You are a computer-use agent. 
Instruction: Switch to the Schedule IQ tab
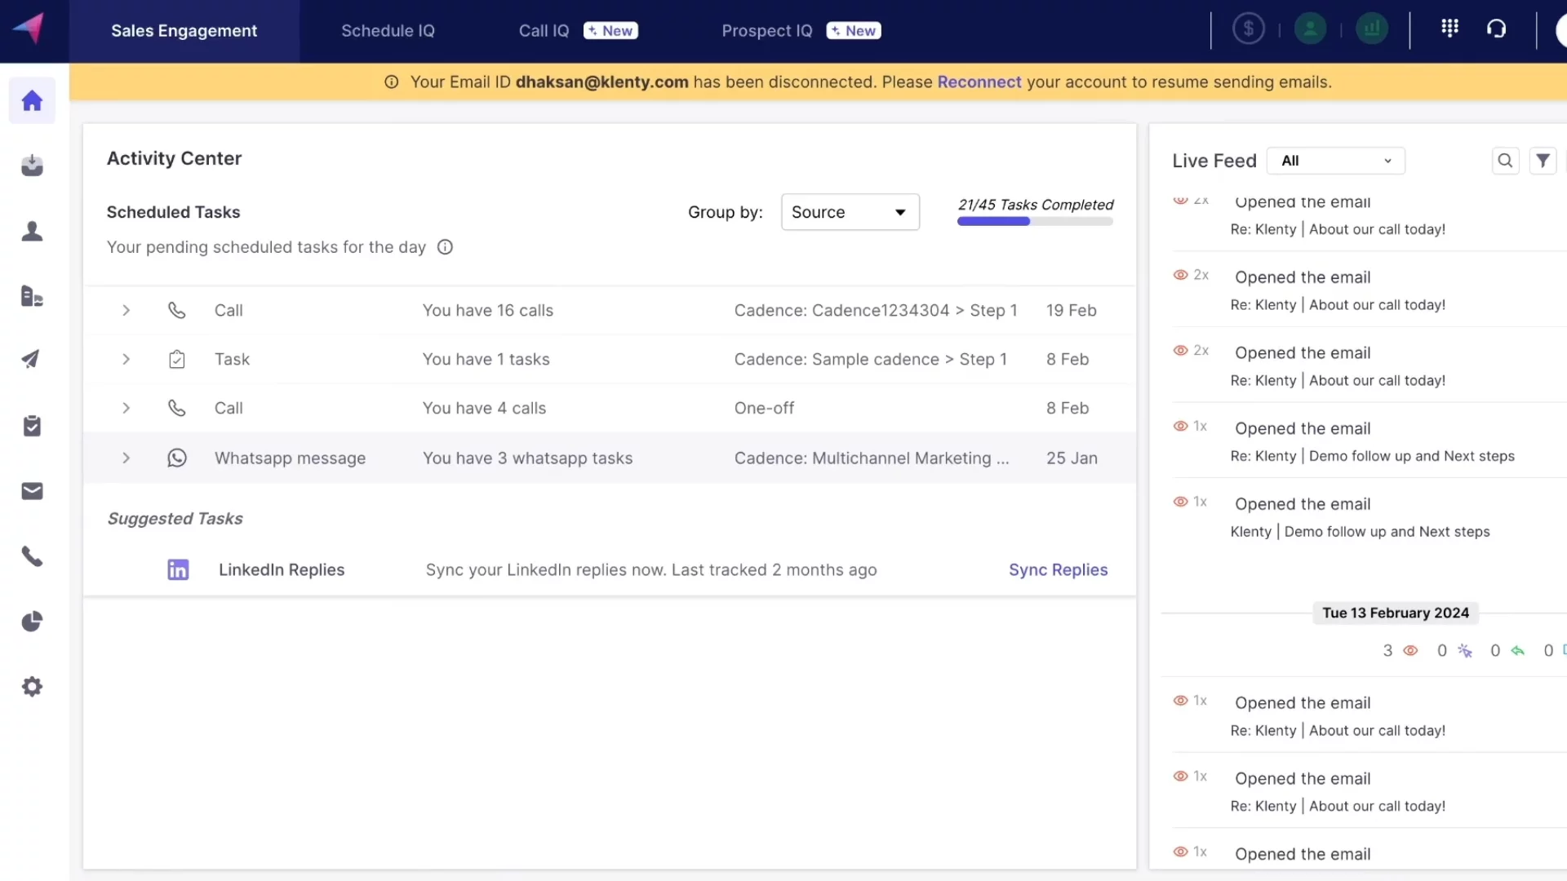(x=388, y=31)
